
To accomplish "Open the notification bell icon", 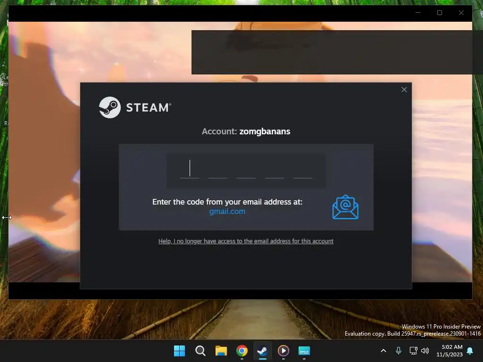I will point(470,351).
